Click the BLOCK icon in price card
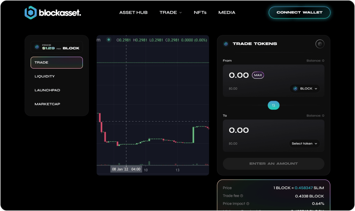The height and width of the screenshot is (211, 355). pos(37,47)
